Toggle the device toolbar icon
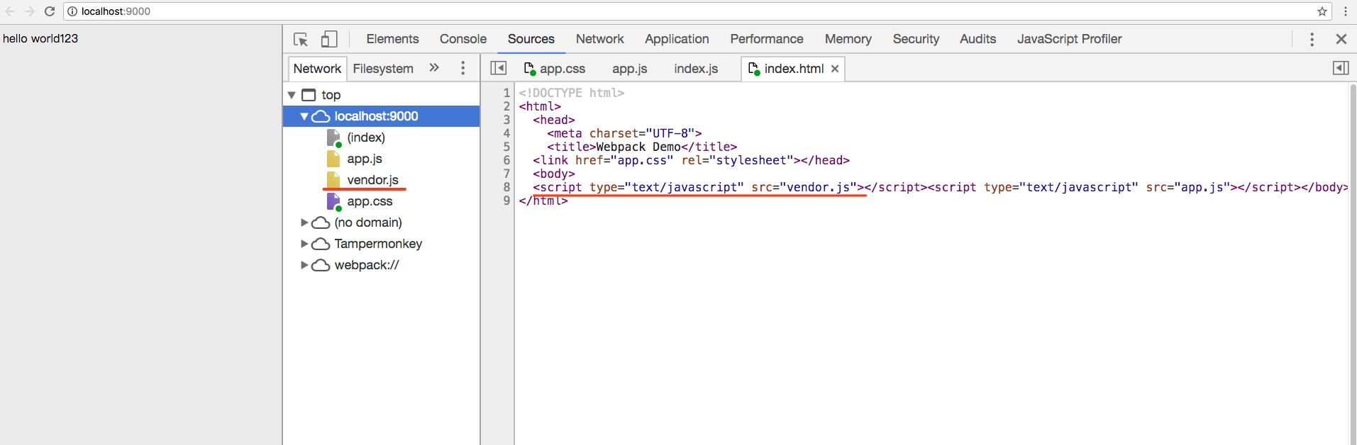The image size is (1357, 445). (329, 39)
